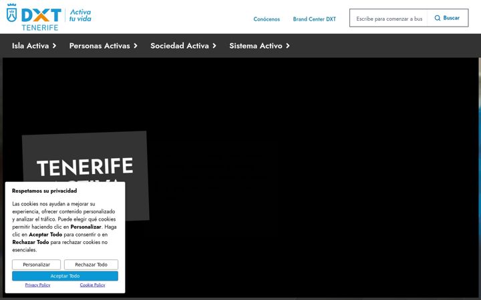Expand the chevron beside Sistema Activo
This screenshot has height=300, width=481.
(x=287, y=45)
